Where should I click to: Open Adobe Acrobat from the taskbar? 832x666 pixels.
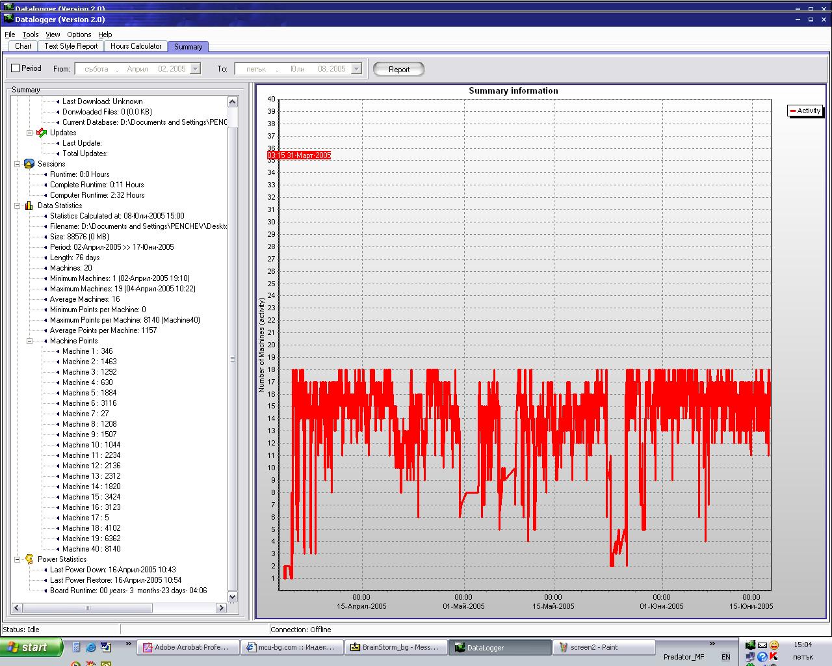tap(187, 647)
